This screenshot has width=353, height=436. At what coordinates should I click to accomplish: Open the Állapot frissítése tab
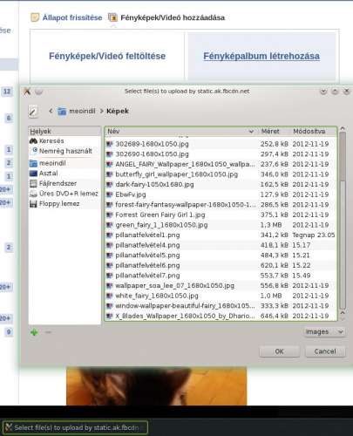click(72, 17)
